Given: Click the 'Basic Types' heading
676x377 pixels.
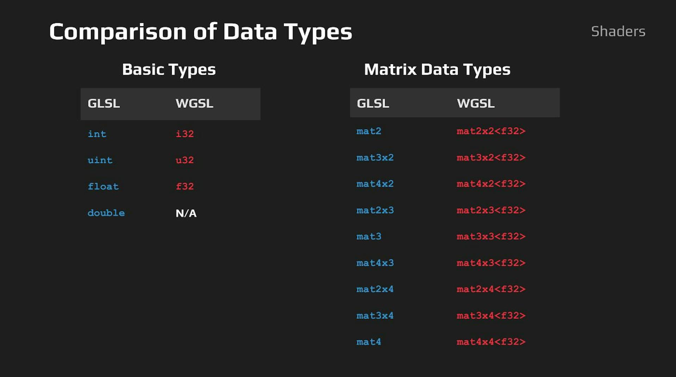Looking at the screenshot, I should 169,69.
